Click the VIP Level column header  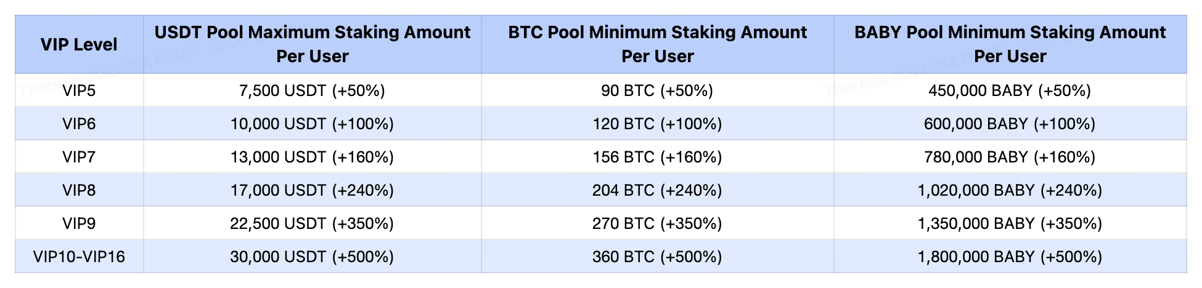79,44
